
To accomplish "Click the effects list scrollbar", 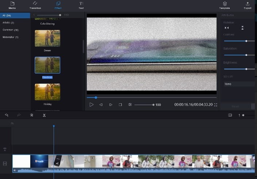I will pyautogui.click(x=83, y=46).
